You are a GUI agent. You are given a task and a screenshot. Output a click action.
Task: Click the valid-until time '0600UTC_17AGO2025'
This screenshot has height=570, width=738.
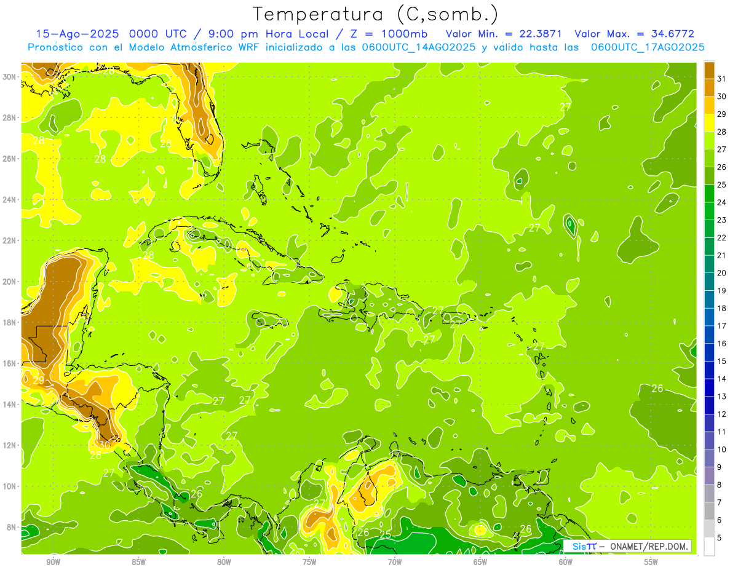[x=647, y=47]
